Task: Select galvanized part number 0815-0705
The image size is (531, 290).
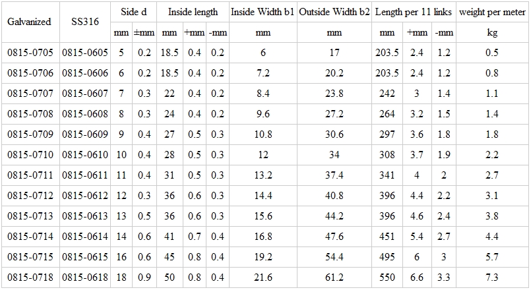Action: pos(29,53)
